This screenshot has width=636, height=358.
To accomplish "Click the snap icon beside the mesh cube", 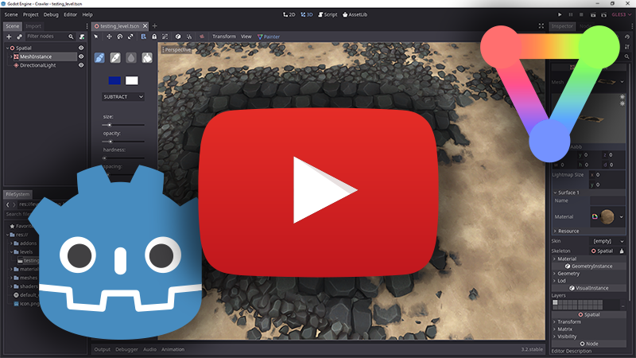I will [189, 37].
